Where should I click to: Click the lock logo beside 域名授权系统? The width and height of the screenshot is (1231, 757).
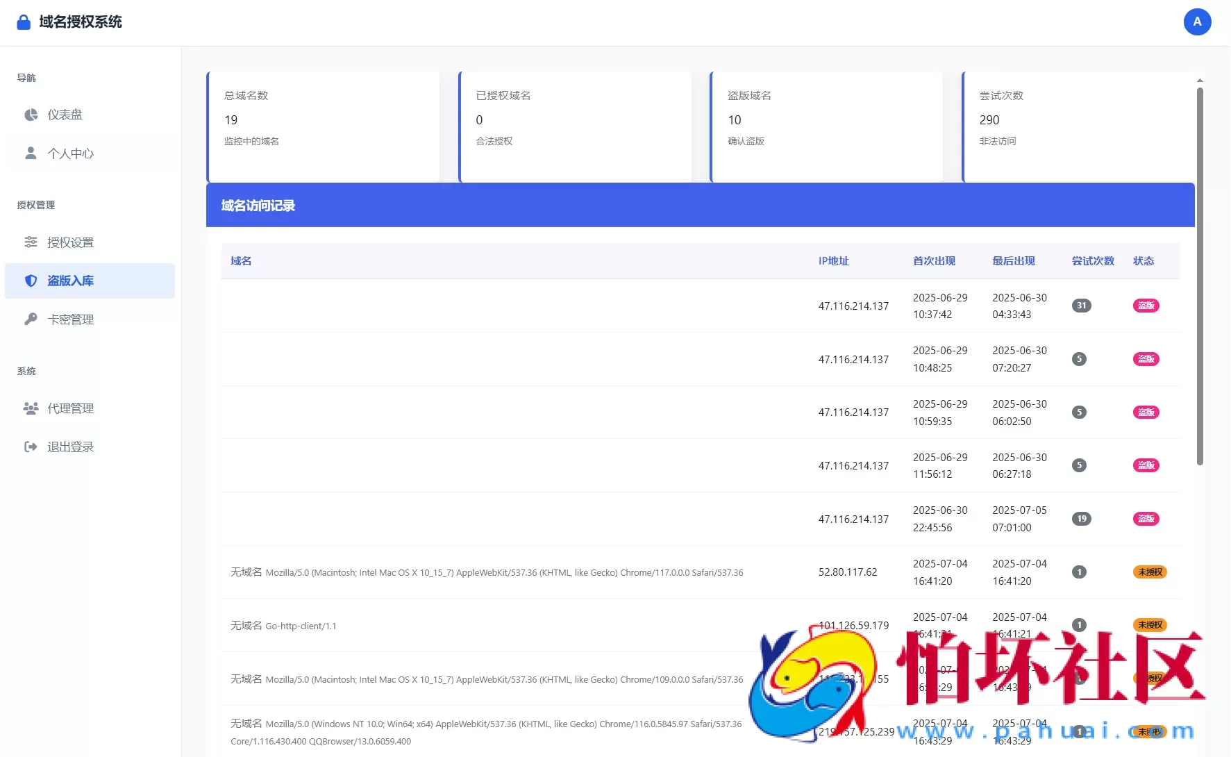click(23, 22)
